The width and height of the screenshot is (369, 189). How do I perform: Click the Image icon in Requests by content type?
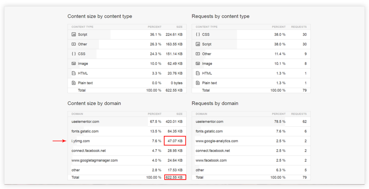(197, 63)
